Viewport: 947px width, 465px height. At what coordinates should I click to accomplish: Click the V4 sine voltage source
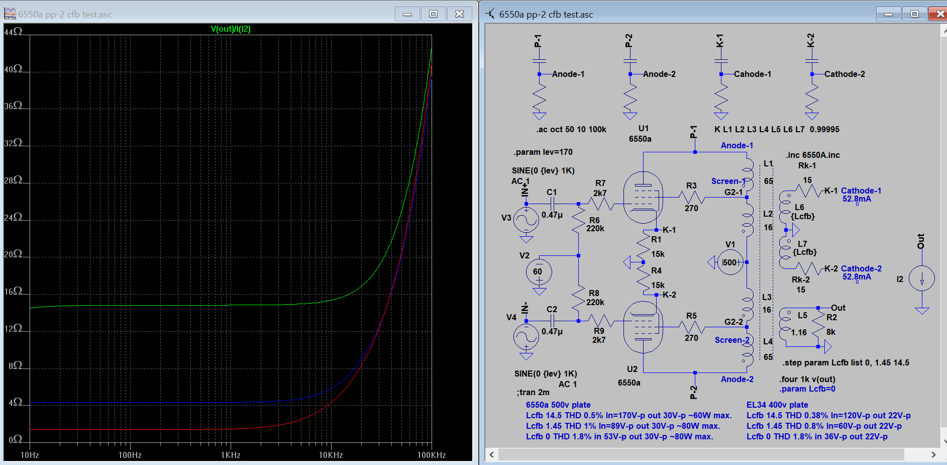coord(526,336)
